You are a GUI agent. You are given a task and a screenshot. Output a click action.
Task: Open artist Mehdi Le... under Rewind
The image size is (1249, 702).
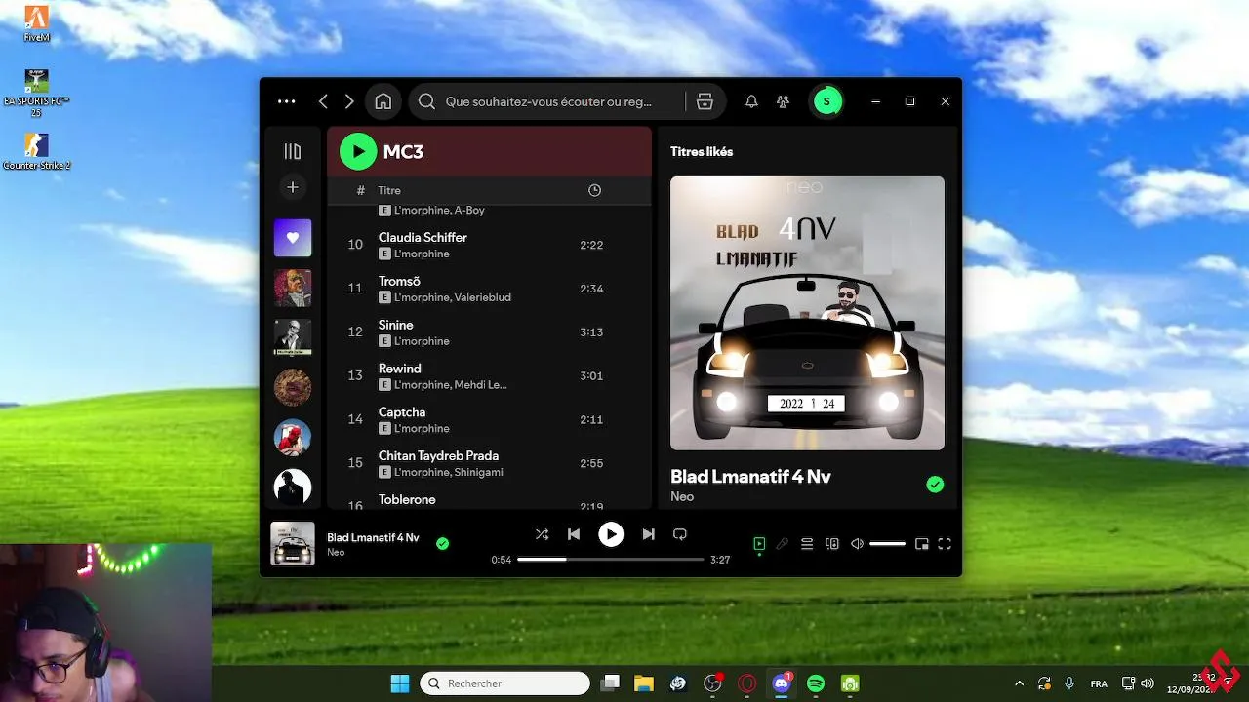(x=480, y=385)
